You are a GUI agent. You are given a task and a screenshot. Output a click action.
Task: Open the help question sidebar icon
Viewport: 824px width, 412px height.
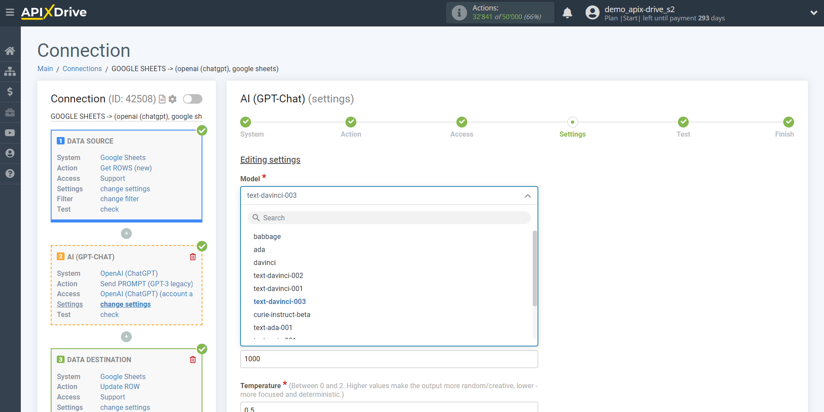[10, 173]
